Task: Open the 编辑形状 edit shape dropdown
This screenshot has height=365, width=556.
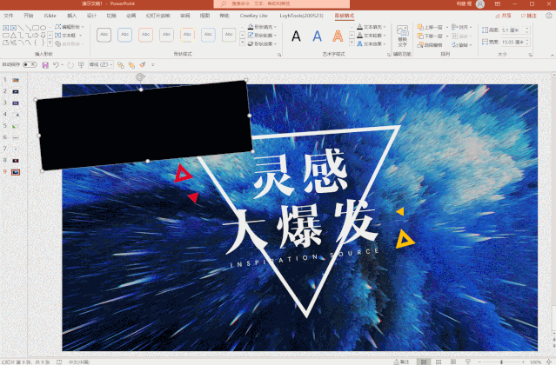Action: point(70,27)
